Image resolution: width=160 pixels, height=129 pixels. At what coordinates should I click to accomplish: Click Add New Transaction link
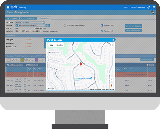(16, 65)
